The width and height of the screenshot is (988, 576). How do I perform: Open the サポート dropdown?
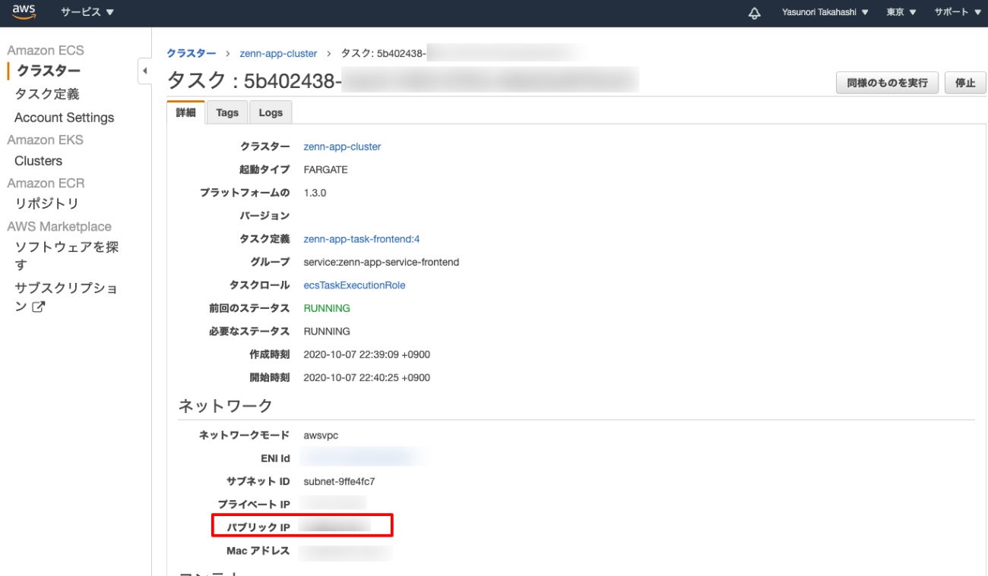pos(956,12)
